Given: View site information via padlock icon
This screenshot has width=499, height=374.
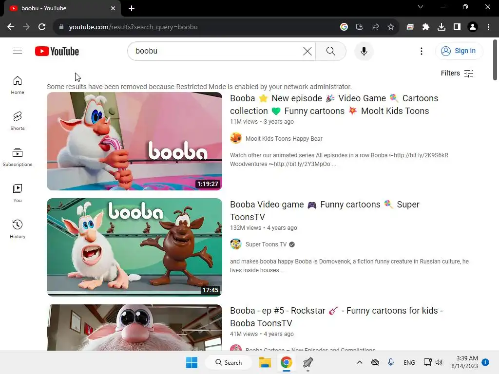Looking at the screenshot, I should click(61, 27).
